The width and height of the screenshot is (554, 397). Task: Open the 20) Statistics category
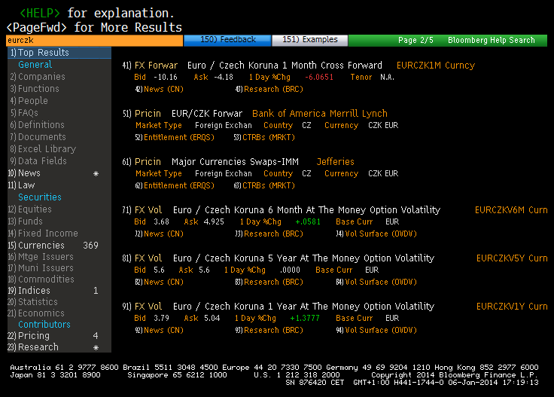(x=32, y=302)
